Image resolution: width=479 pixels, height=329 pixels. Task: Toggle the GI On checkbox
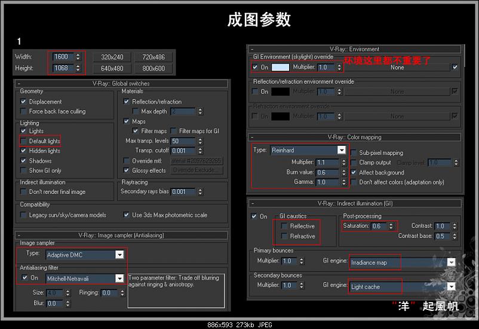(254, 217)
